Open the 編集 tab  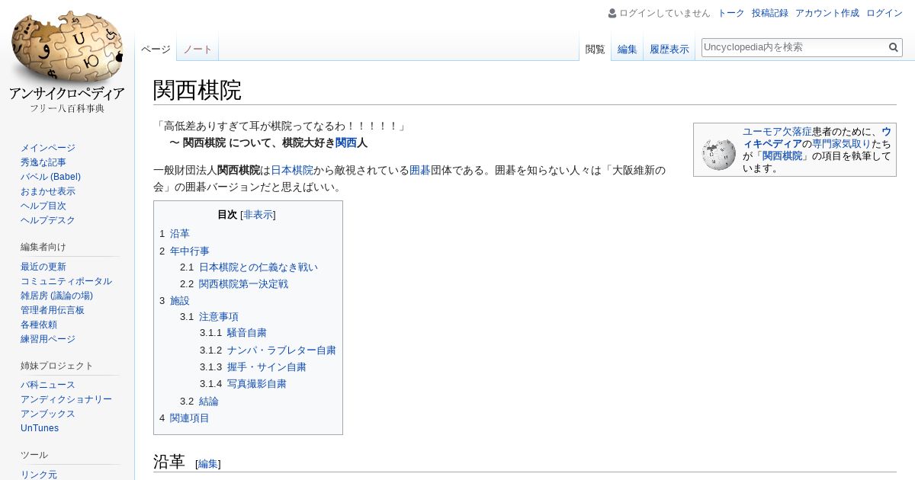628,50
